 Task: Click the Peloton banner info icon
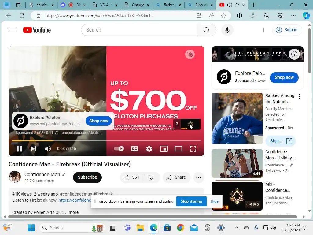click(x=294, y=54)
